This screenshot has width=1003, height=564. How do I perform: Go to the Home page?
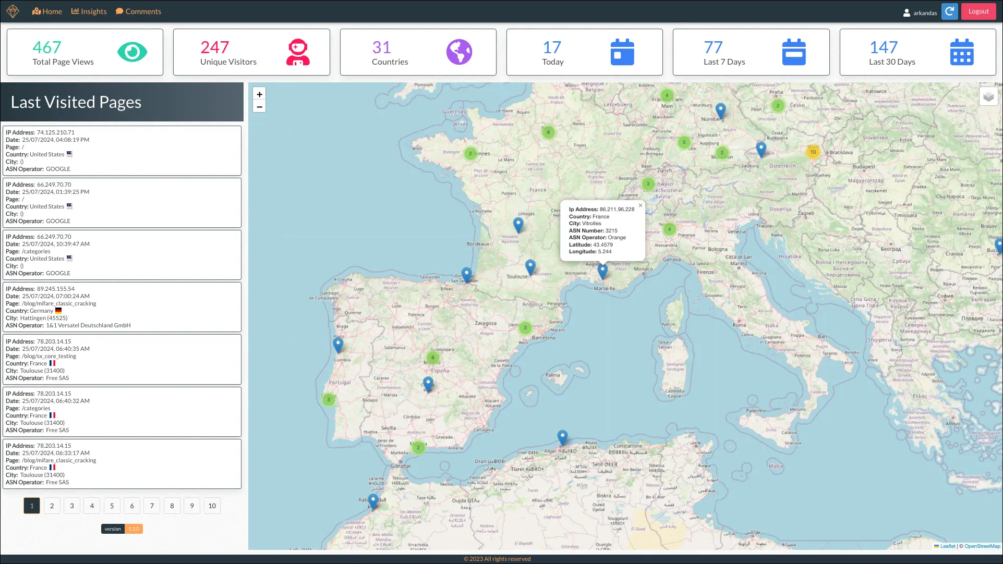point(47,11)
